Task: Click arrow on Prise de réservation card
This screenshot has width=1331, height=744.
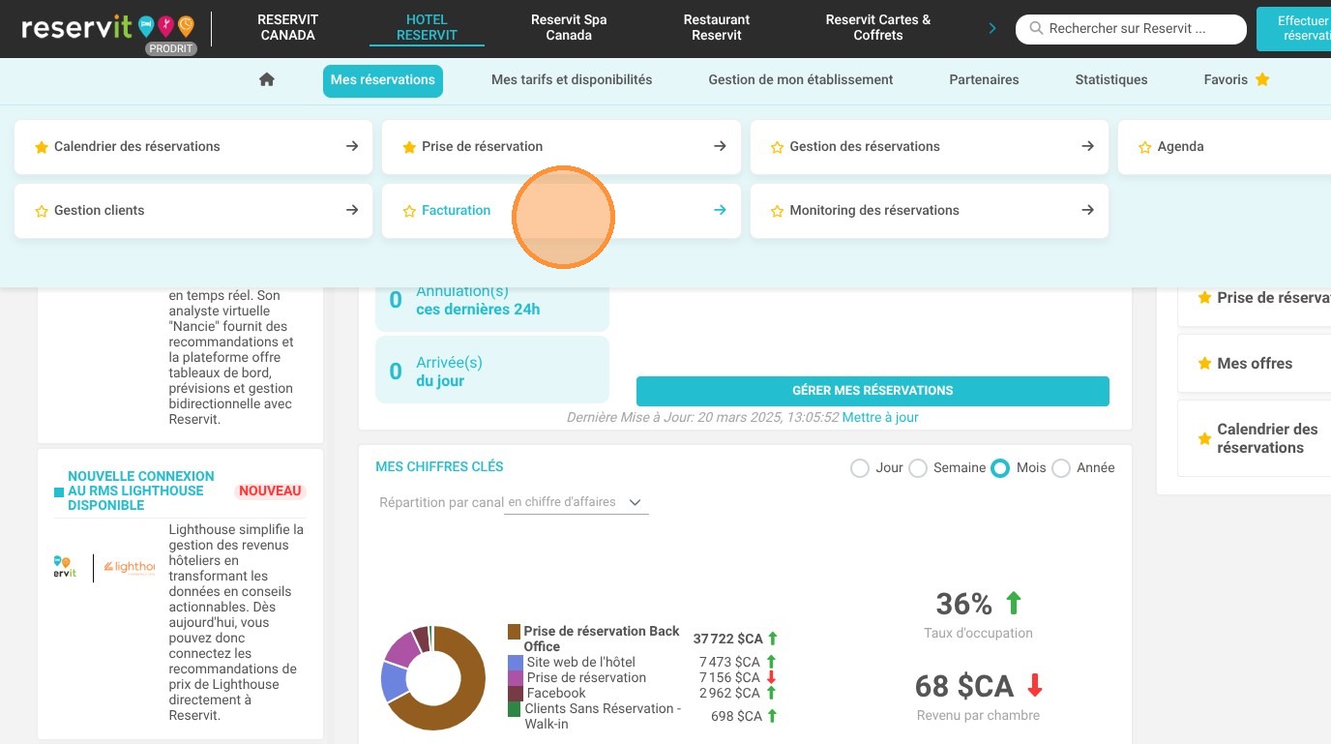Action: [x=720, y=146]
